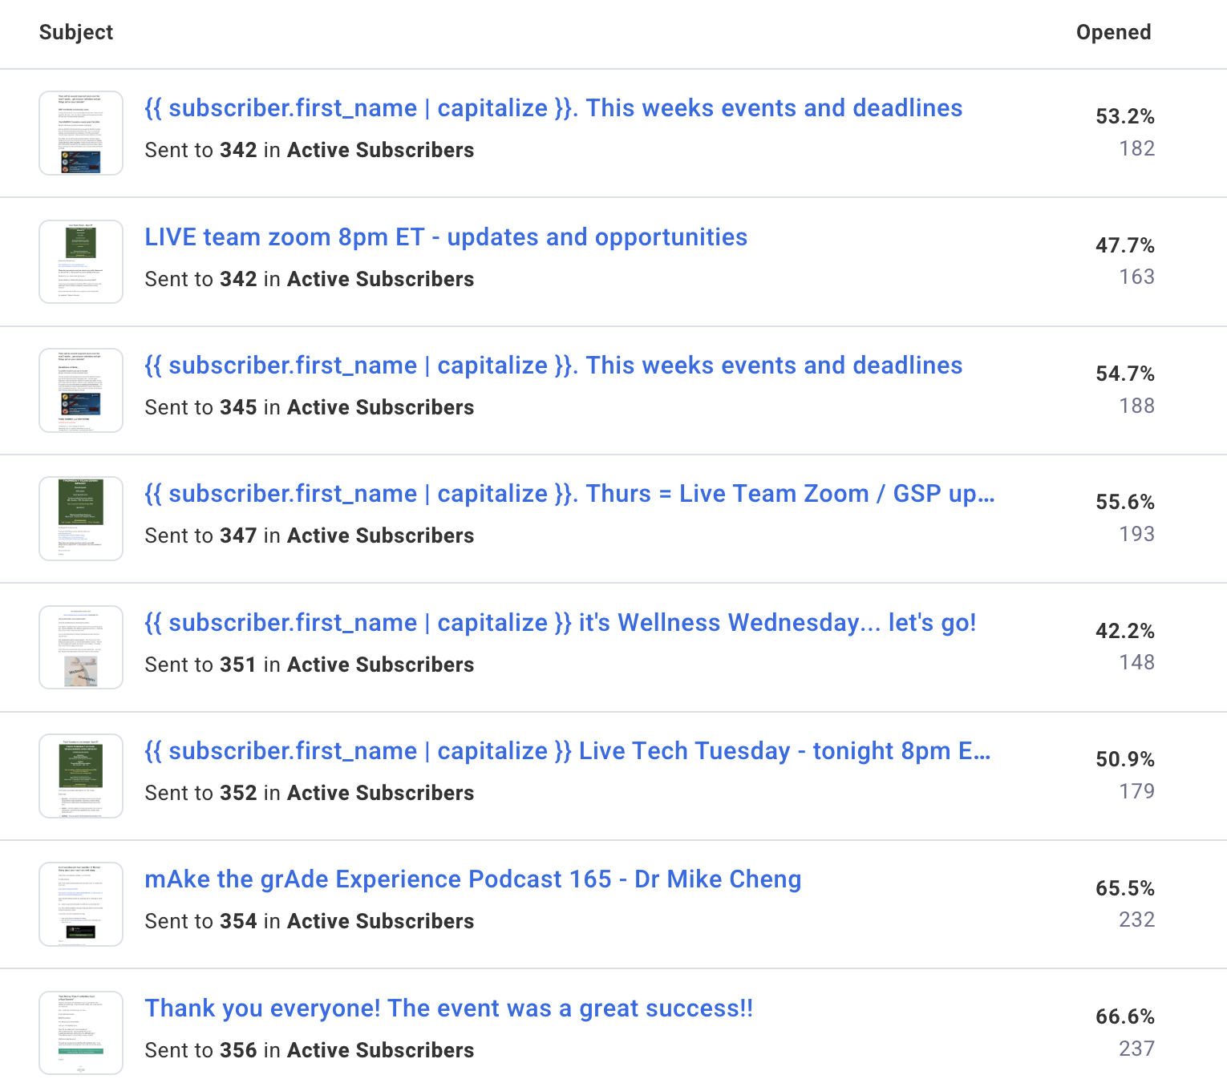Click the second events and deadlines thumbnail

[x=80, y=390]
